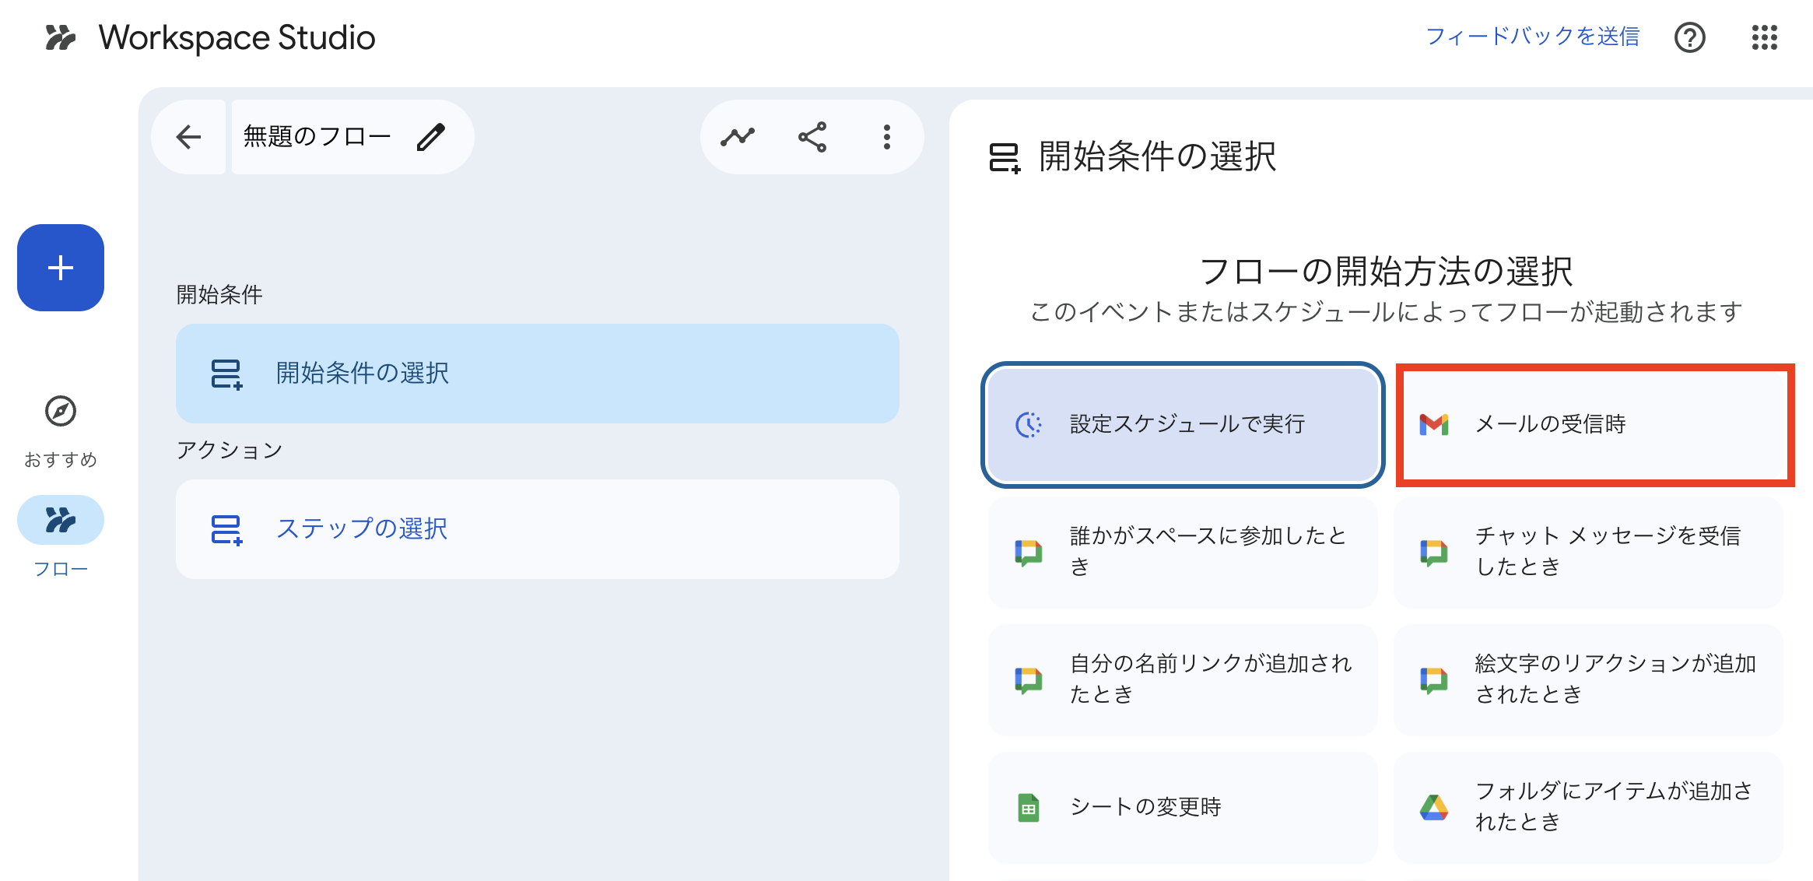Click the back arrow button
The image size is (1813, 881).
[x=188, y=137]
